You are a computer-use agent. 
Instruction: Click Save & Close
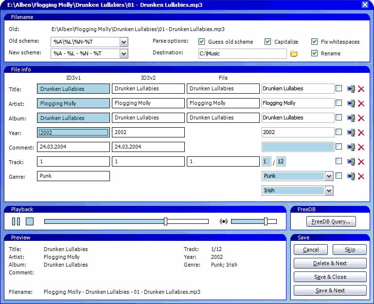tap(330, 277)
